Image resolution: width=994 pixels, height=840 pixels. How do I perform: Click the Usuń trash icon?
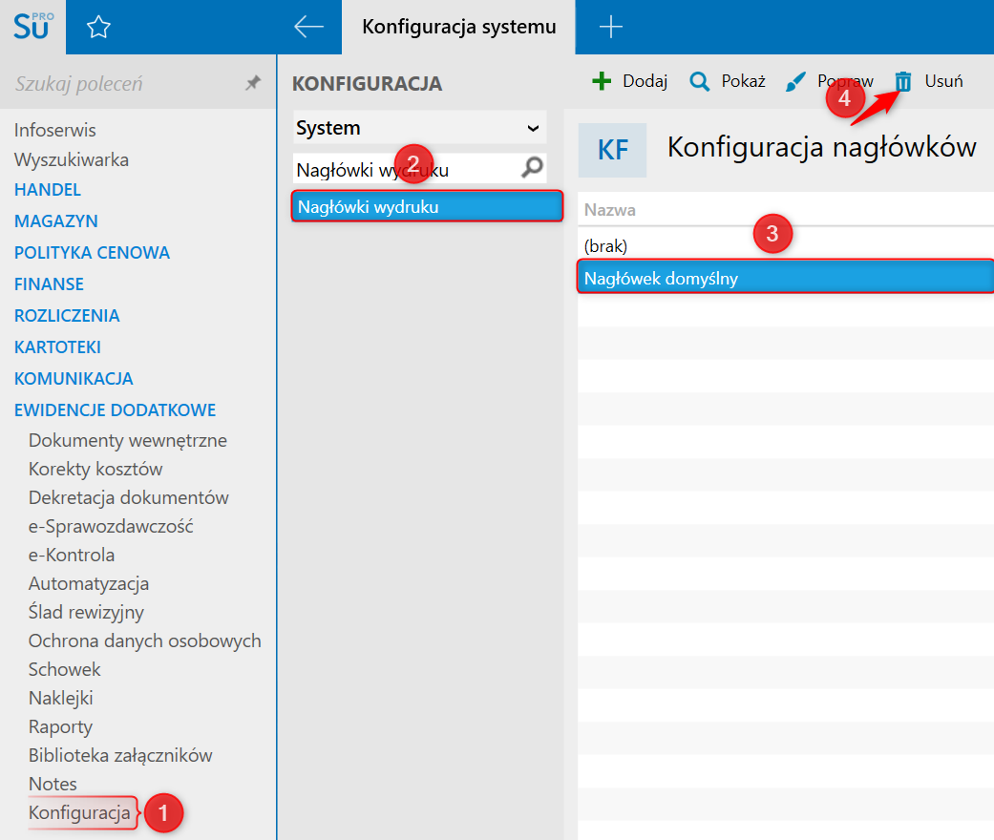pyautogui.click(x=902, y=81)
